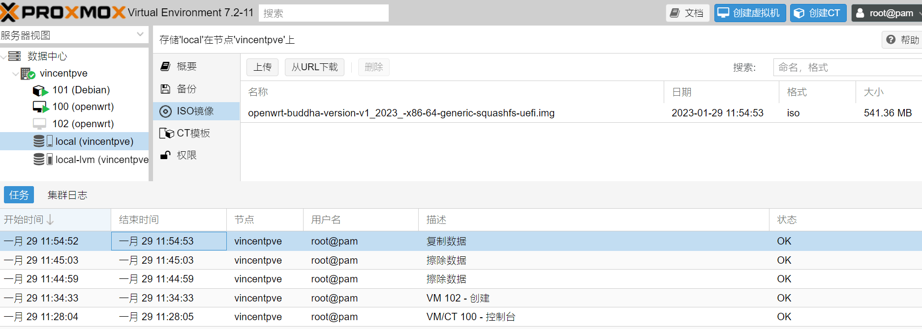The height and width of the screenshot is (329, 922).
Task: Click the 从URL下载 button
Action: pyautogui.click(x=314, y=67)
